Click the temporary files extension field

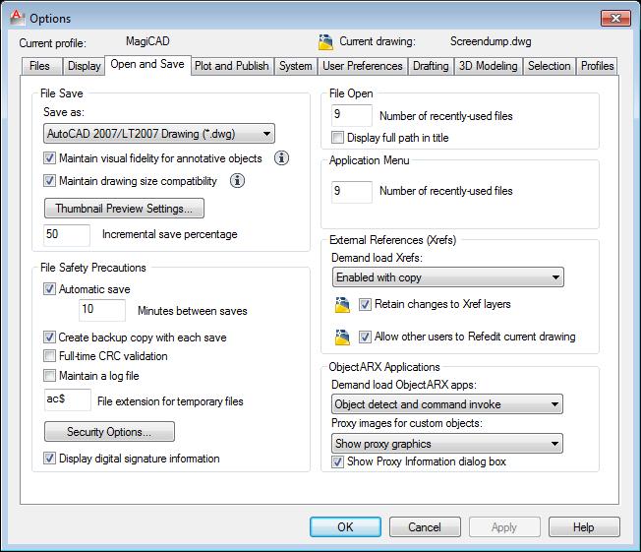pyautogui.click(x=67, y=399)
